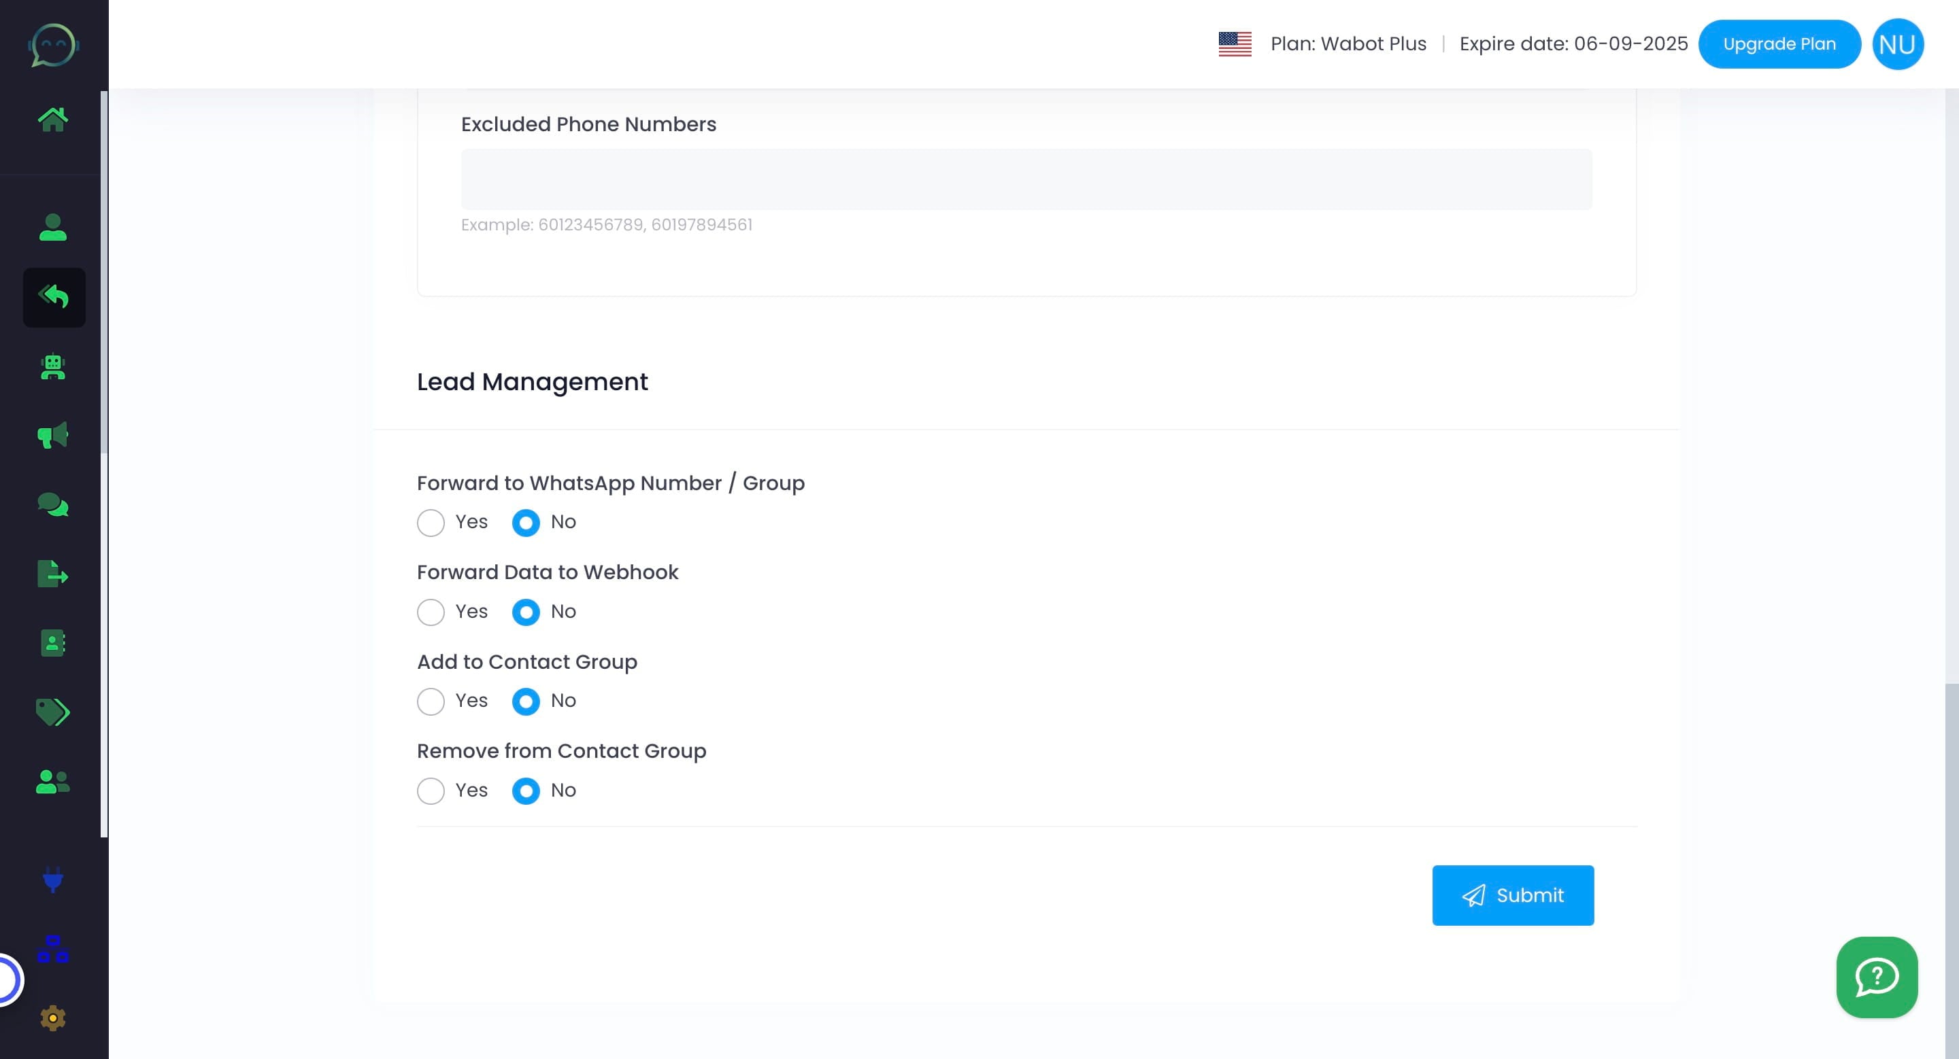Click the file export sidebar icon

(x=52, y=574)
